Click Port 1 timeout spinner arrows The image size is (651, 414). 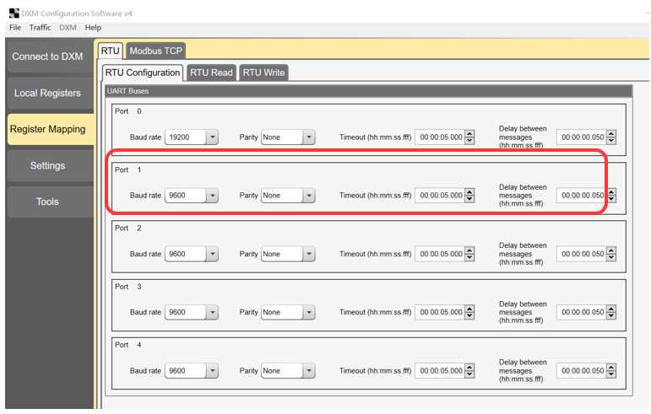[469, 196]
